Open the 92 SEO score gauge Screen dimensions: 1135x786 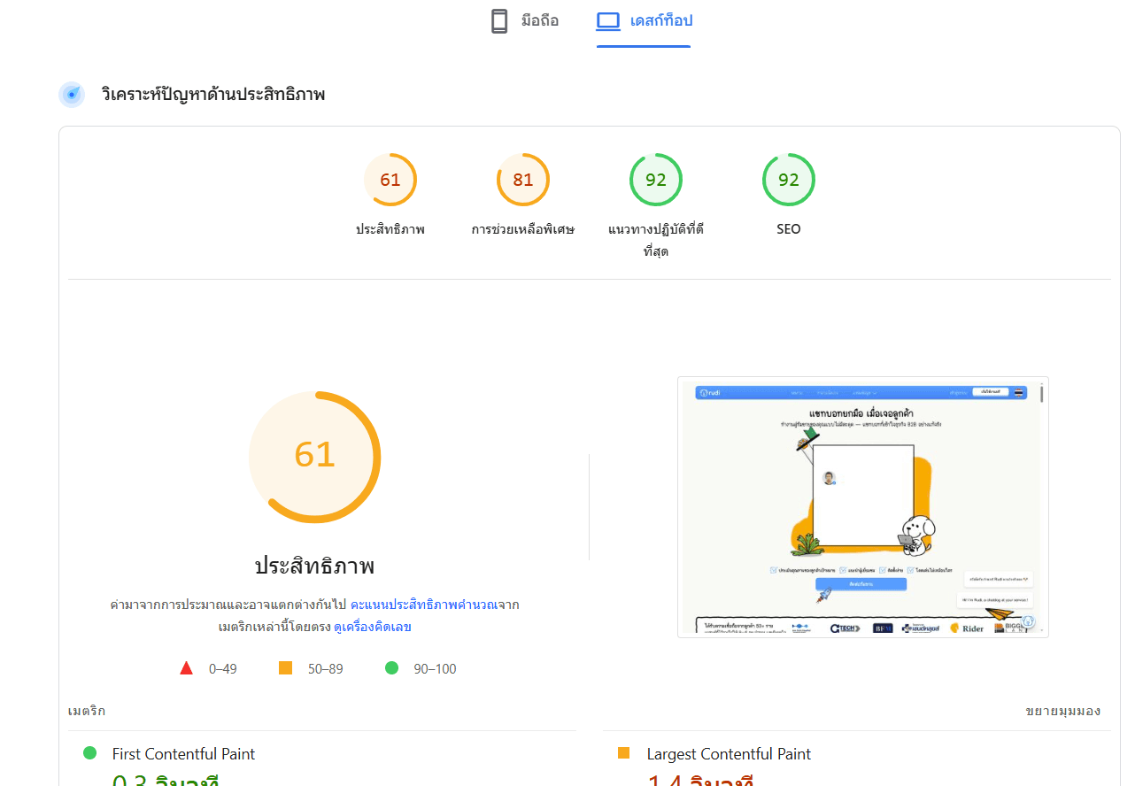pos(789,180)
